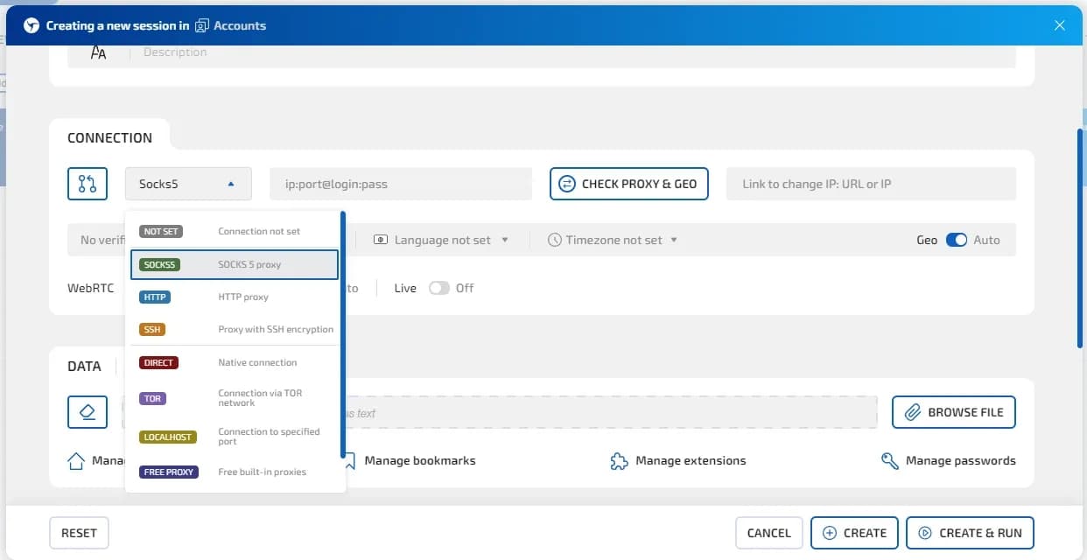Screen dimensions: 1087x560
Task: Click the key icon for Manage passwords
Action: tap(889, 459)
